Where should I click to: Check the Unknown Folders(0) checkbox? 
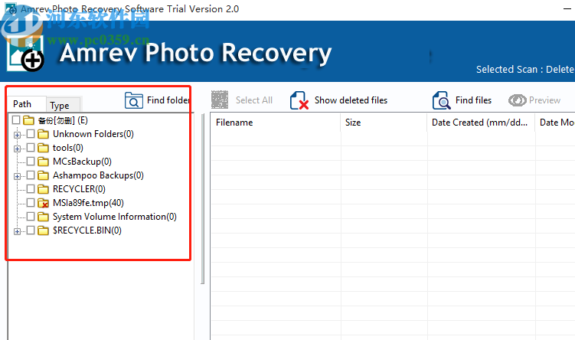click(x=31, y=133)
